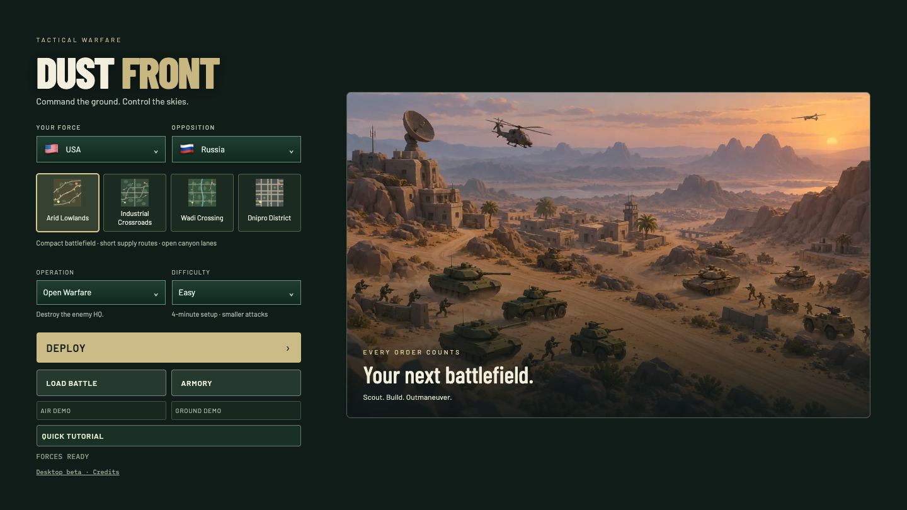Open the Opposition country dropdown

236,149
